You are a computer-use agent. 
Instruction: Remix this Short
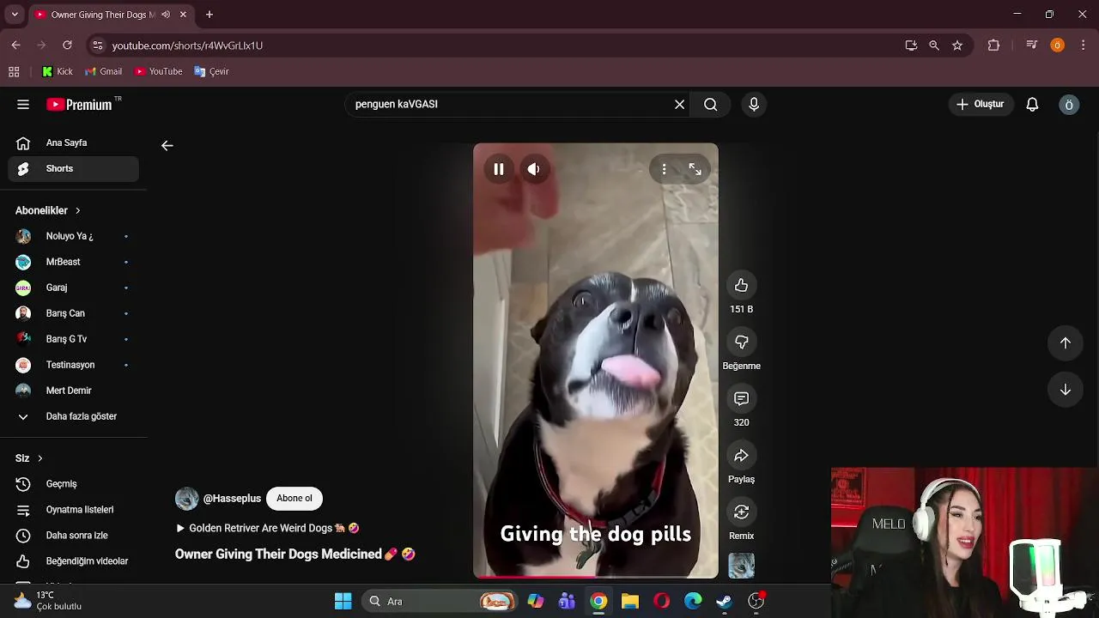click(741, 512)
